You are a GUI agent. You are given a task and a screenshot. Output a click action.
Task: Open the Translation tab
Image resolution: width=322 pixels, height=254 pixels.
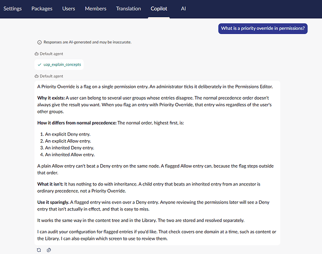click(x=129, y=9)
